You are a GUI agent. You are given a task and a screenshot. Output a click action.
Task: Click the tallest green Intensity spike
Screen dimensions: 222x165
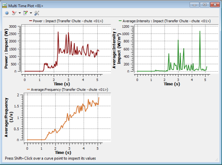(200, 32)
